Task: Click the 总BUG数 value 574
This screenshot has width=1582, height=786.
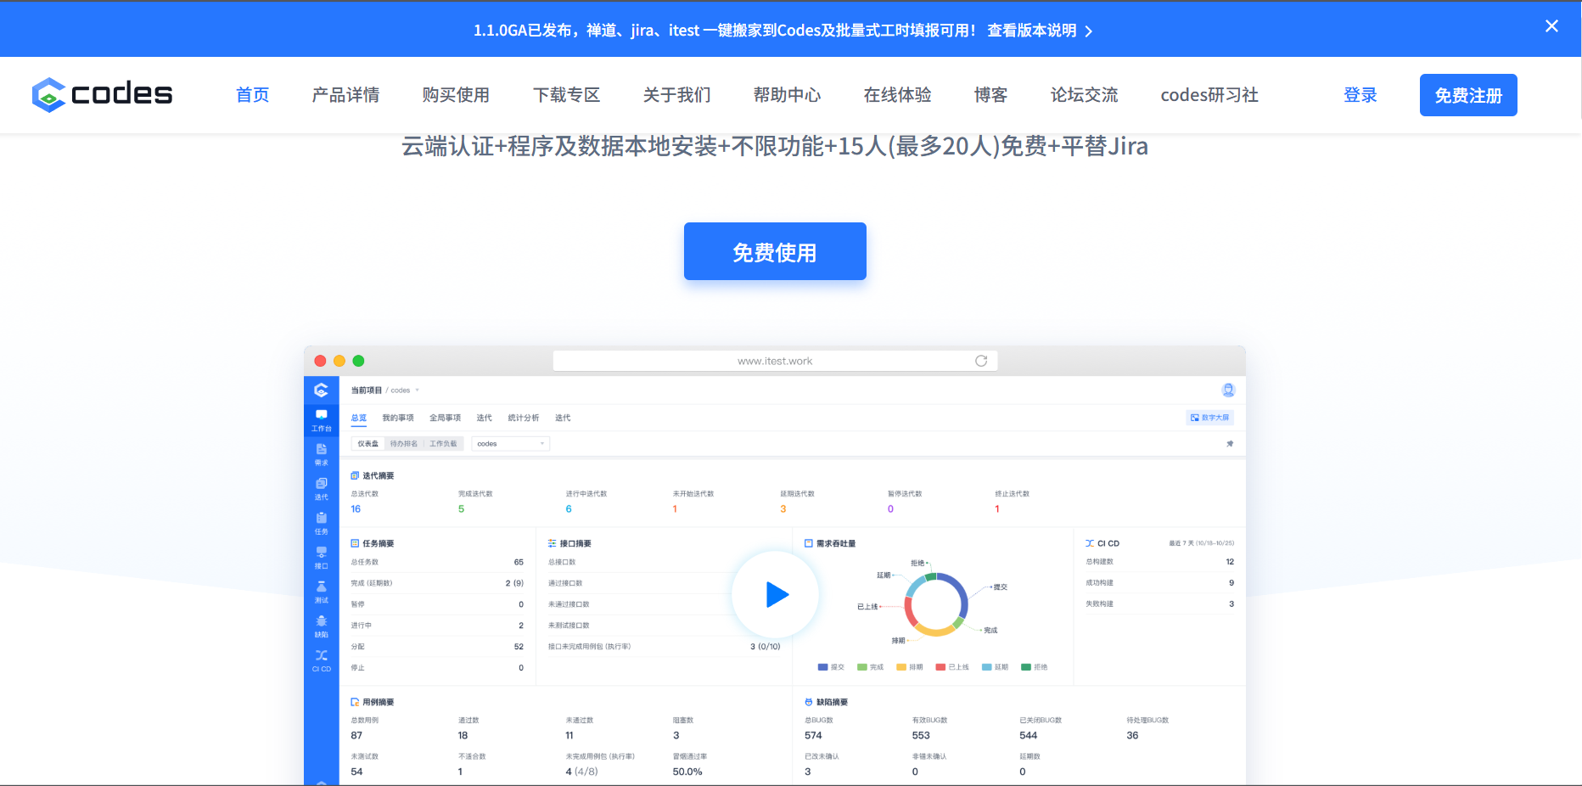Action: tap(813, 736)
